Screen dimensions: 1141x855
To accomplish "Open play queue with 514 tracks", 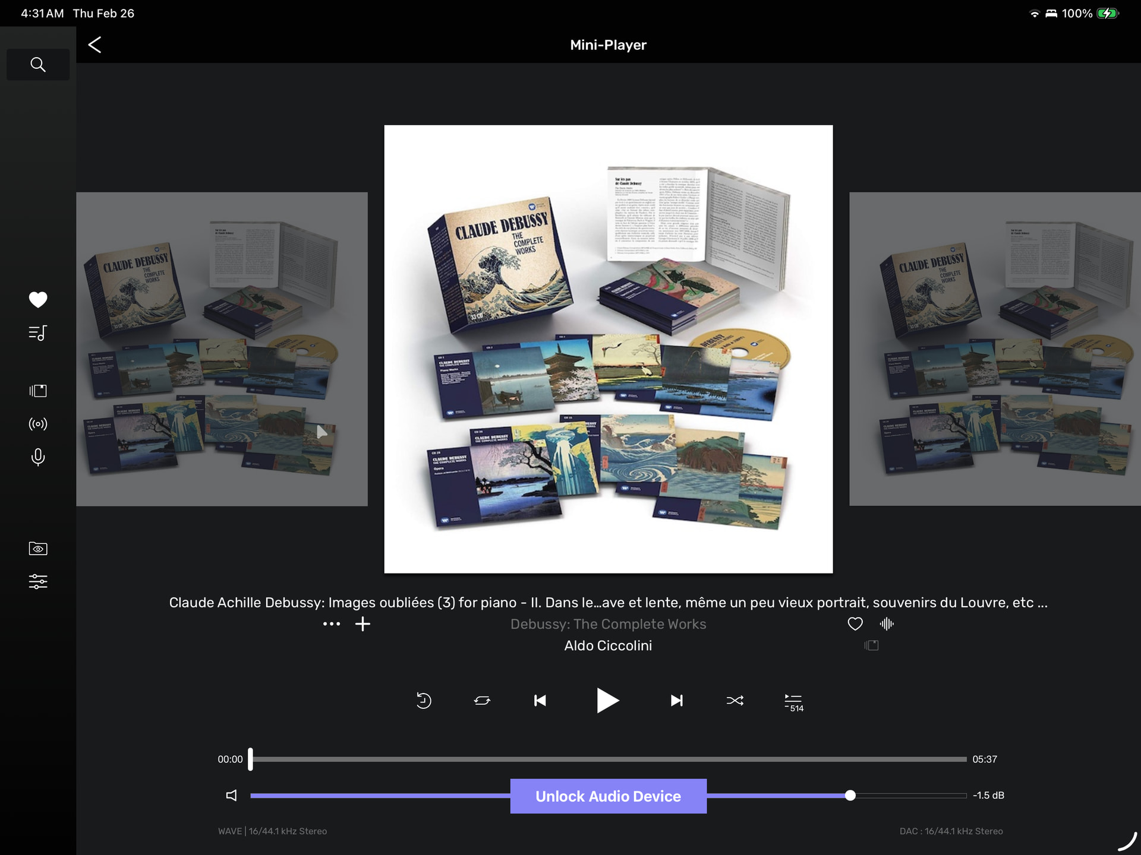I will 793,702.
